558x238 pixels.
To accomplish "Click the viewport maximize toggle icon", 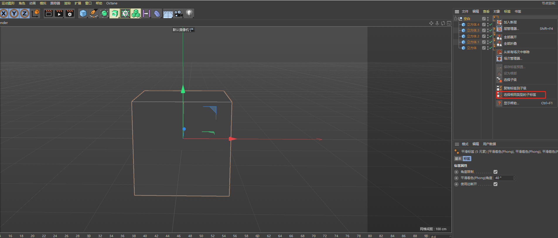I will (449, 23).
